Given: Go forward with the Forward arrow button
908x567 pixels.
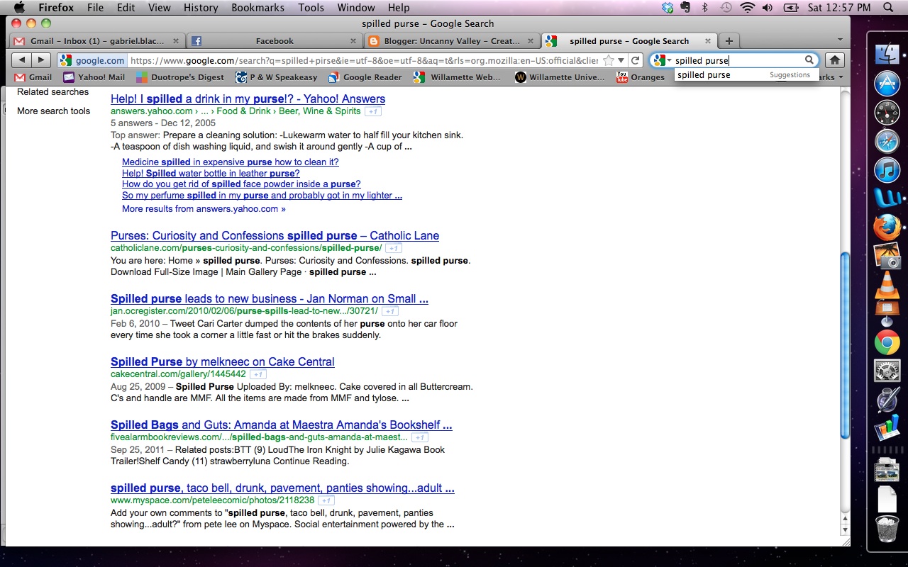Looking at the screenshot, I should [41, 60].
